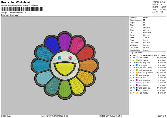The image size is (167, 118).
Task: Select stitch count '3256' in White row
Action: (140, 58)
